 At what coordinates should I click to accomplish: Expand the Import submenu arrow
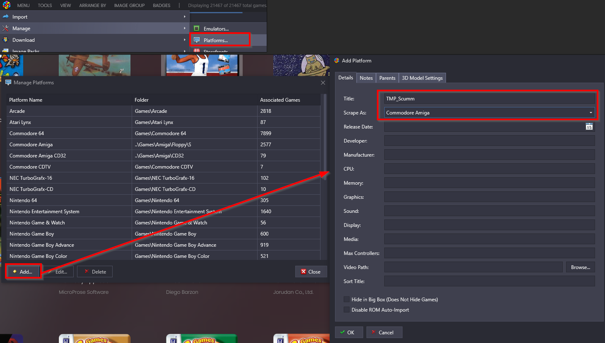[x=184, y=17]
